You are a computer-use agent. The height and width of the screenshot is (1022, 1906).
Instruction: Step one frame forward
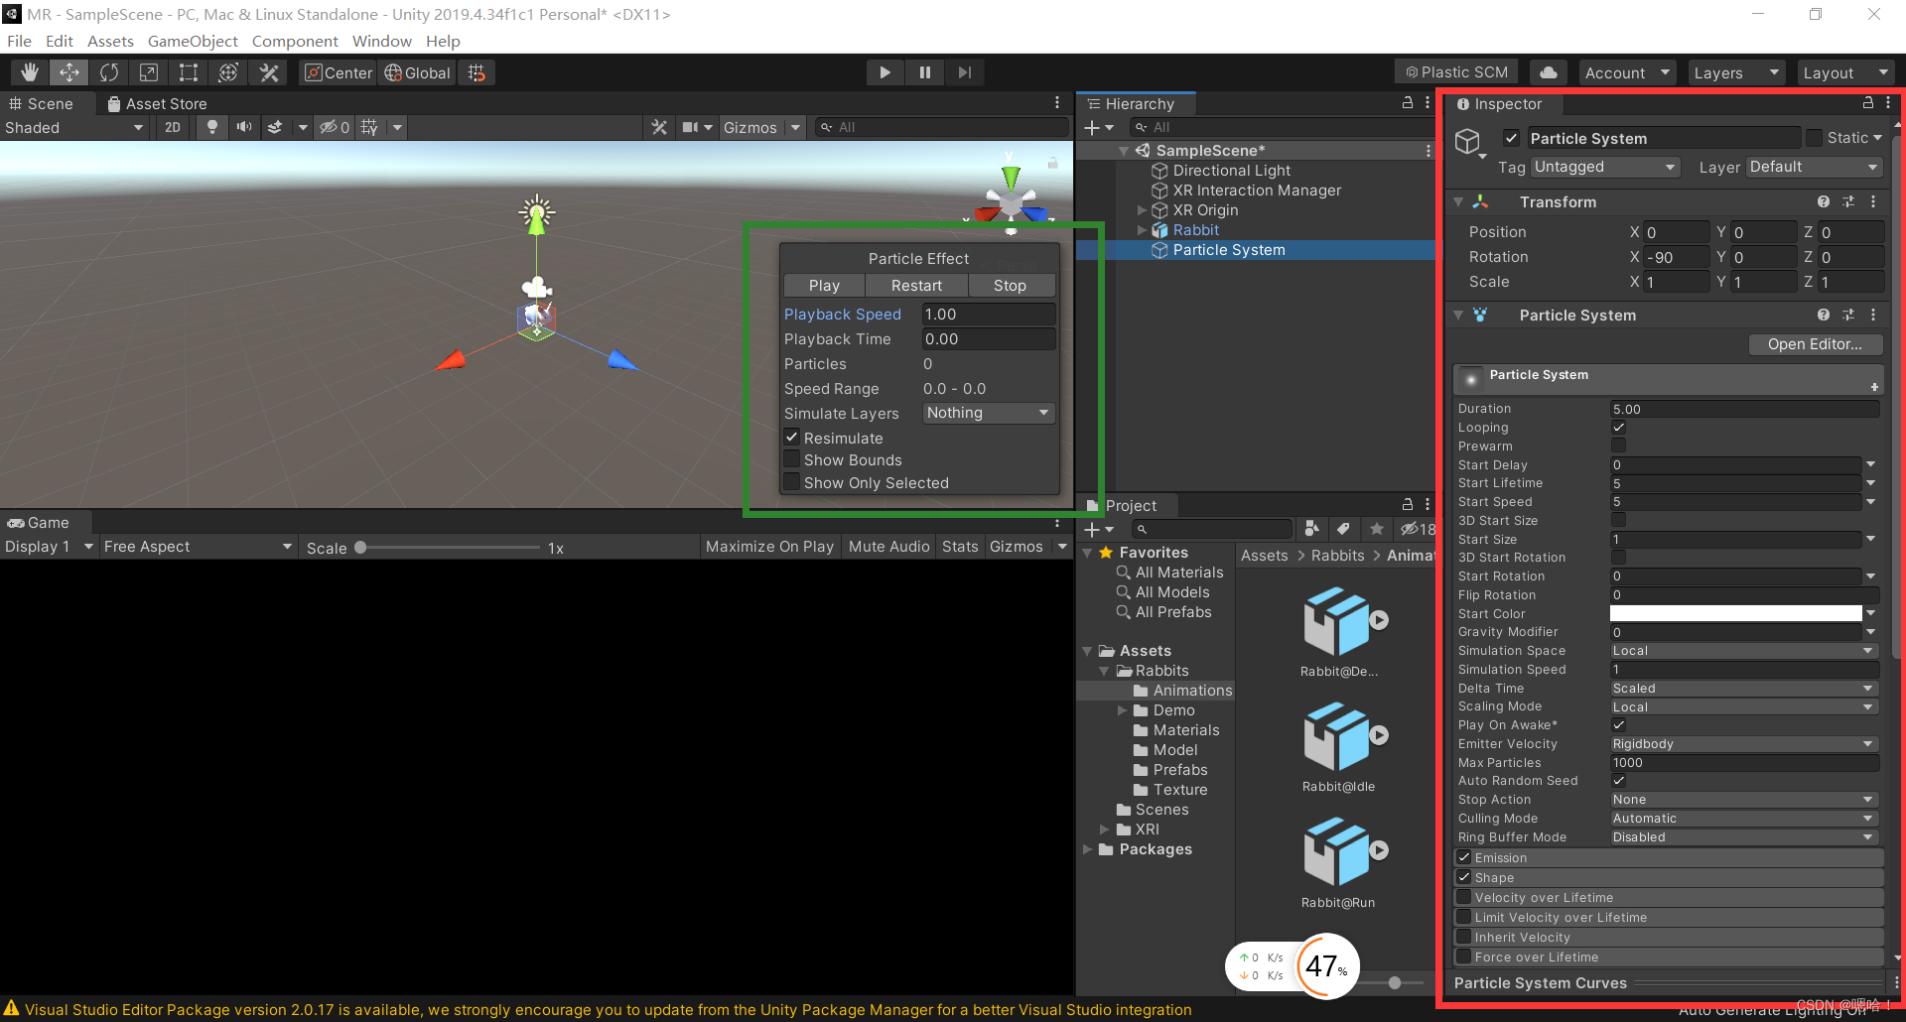pos(964,72)
